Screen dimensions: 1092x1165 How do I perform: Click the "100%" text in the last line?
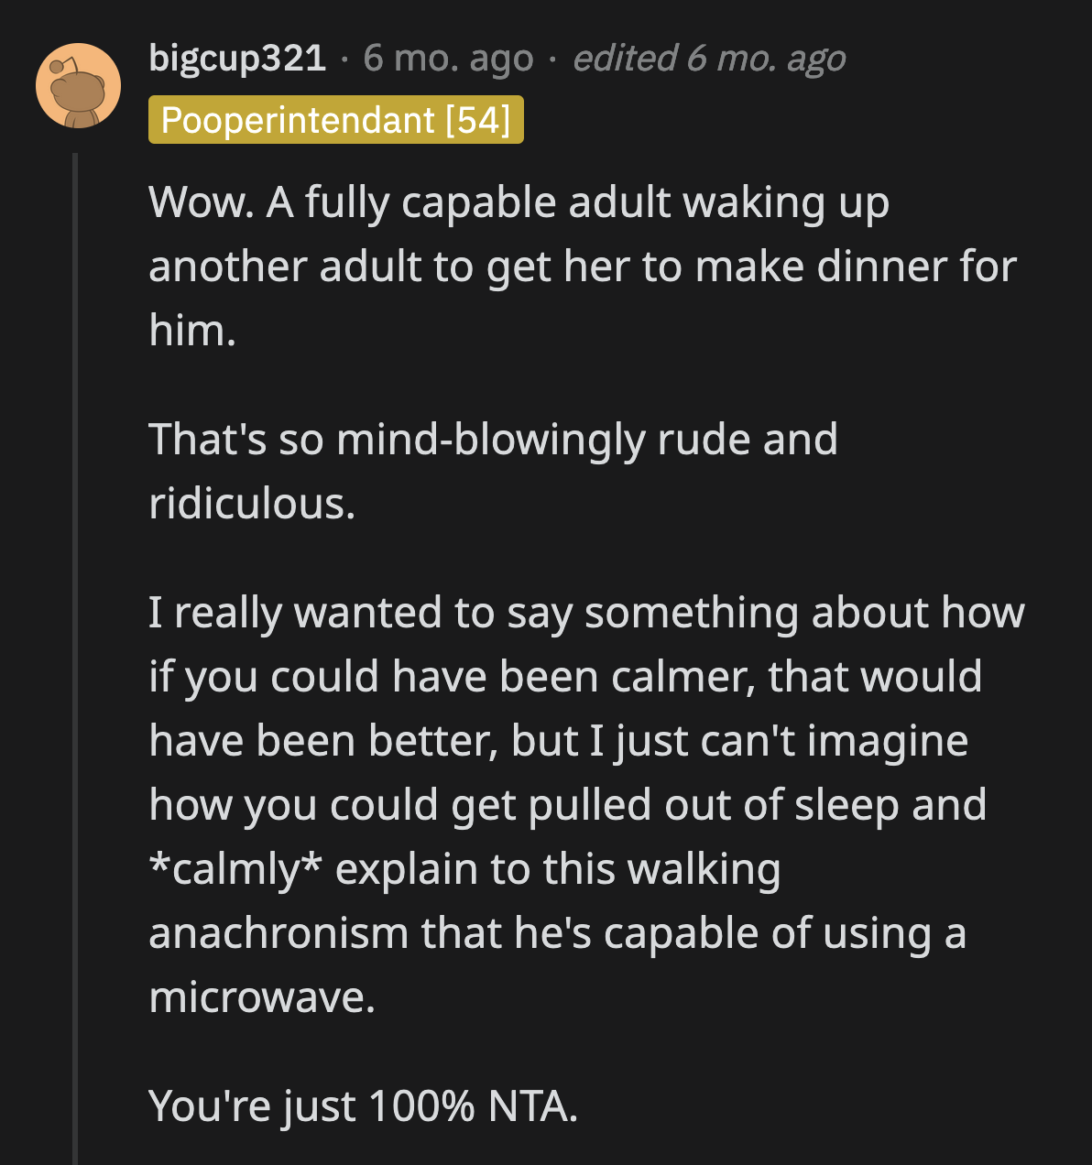421,1105
